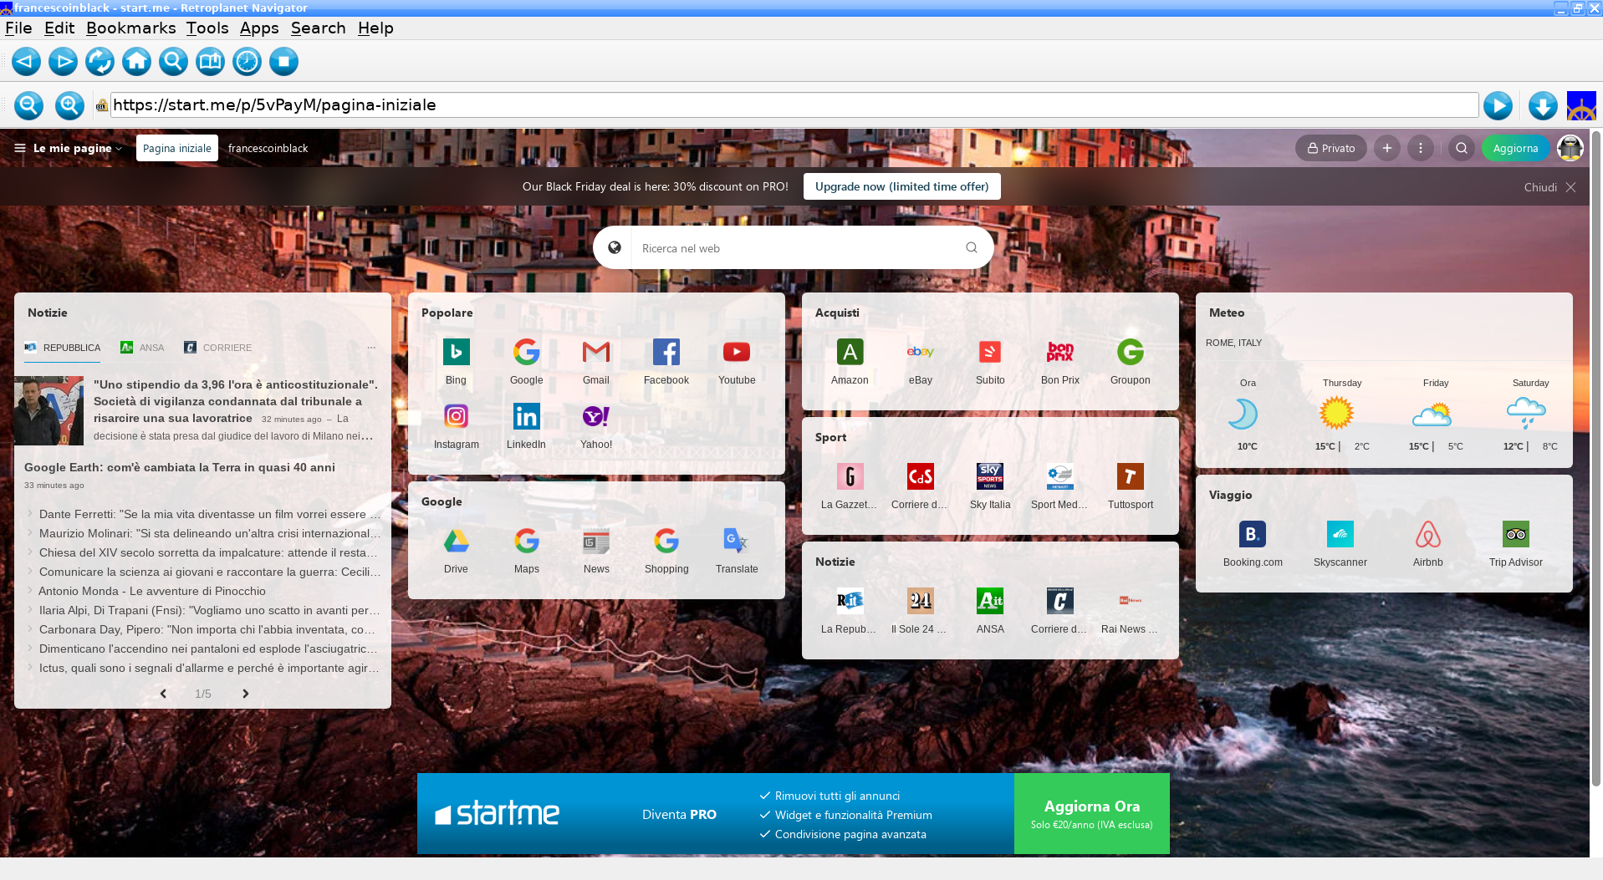The image size is (1603, 880).
Task: Open the Subito shopping icon
Action: coord(990,352)
